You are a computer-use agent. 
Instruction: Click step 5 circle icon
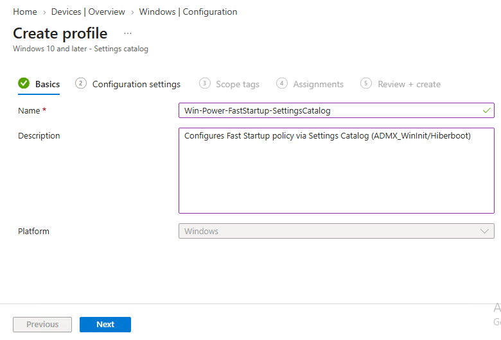pos(366,83)
